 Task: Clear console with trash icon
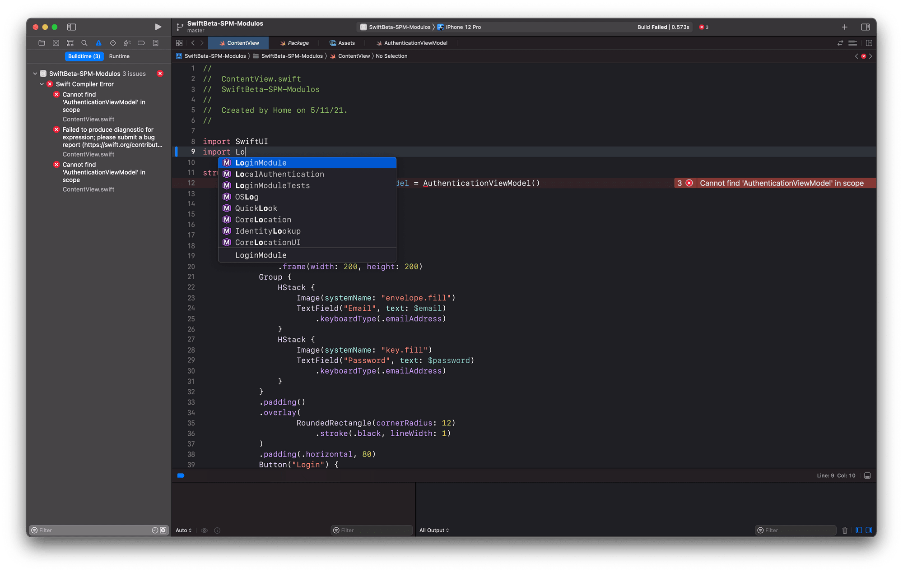[845, 530]
